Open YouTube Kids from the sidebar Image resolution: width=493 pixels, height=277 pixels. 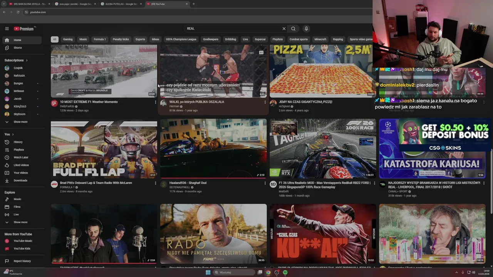(22, 249)
